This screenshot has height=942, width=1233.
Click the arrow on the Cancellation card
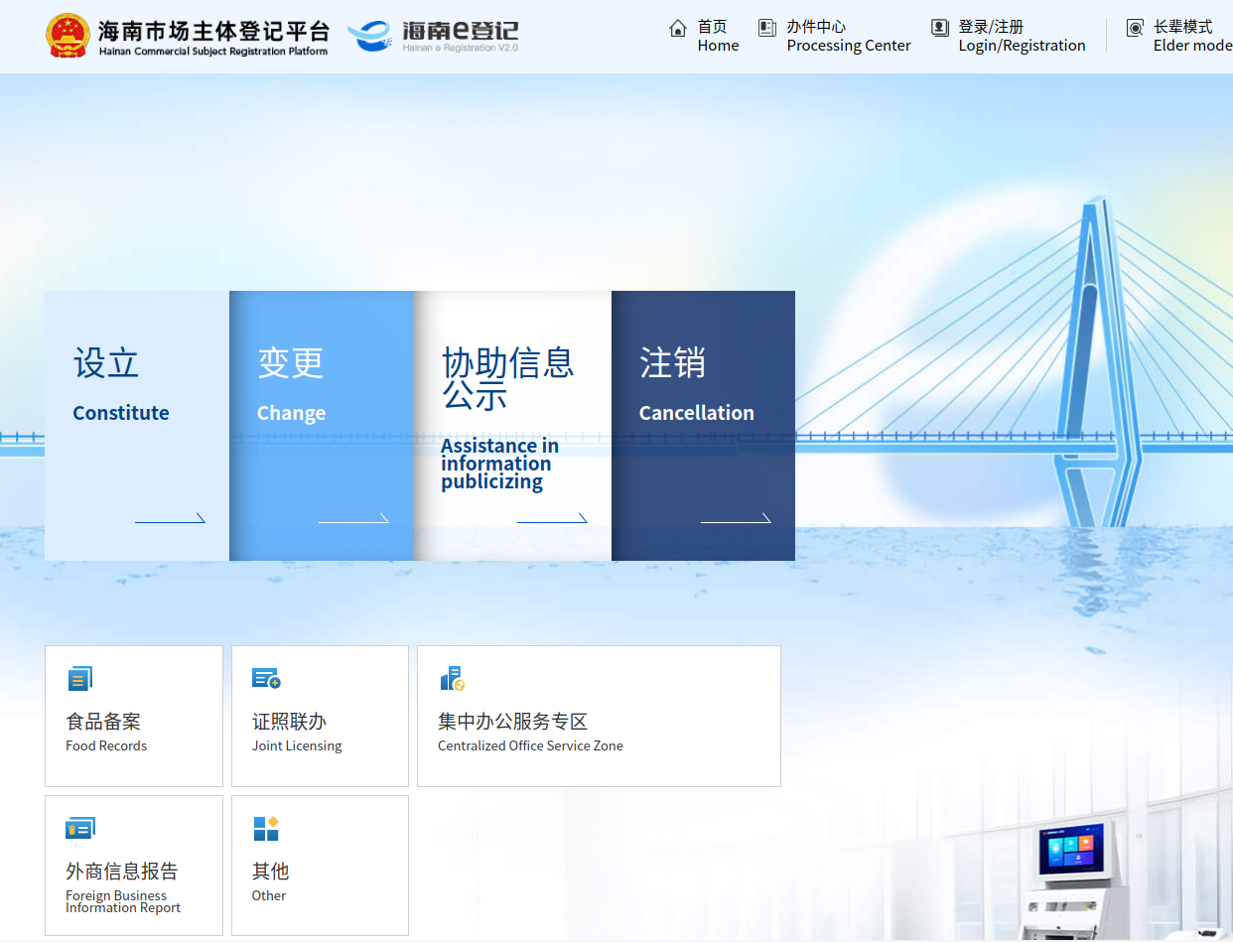click(736, 518)
